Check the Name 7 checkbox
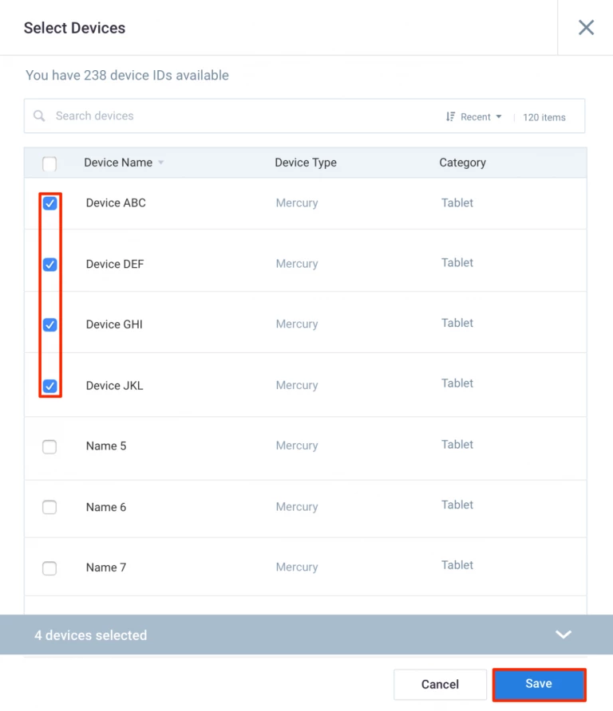Image resolution: width=613 pixels, height=711 pixels. coord(49,568)
